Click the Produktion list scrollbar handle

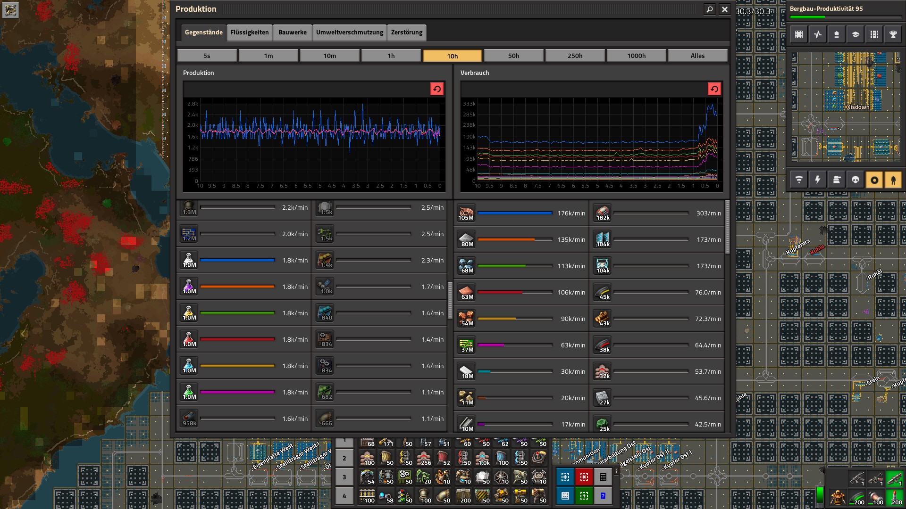pyautogui.click(x=450, y=300)
